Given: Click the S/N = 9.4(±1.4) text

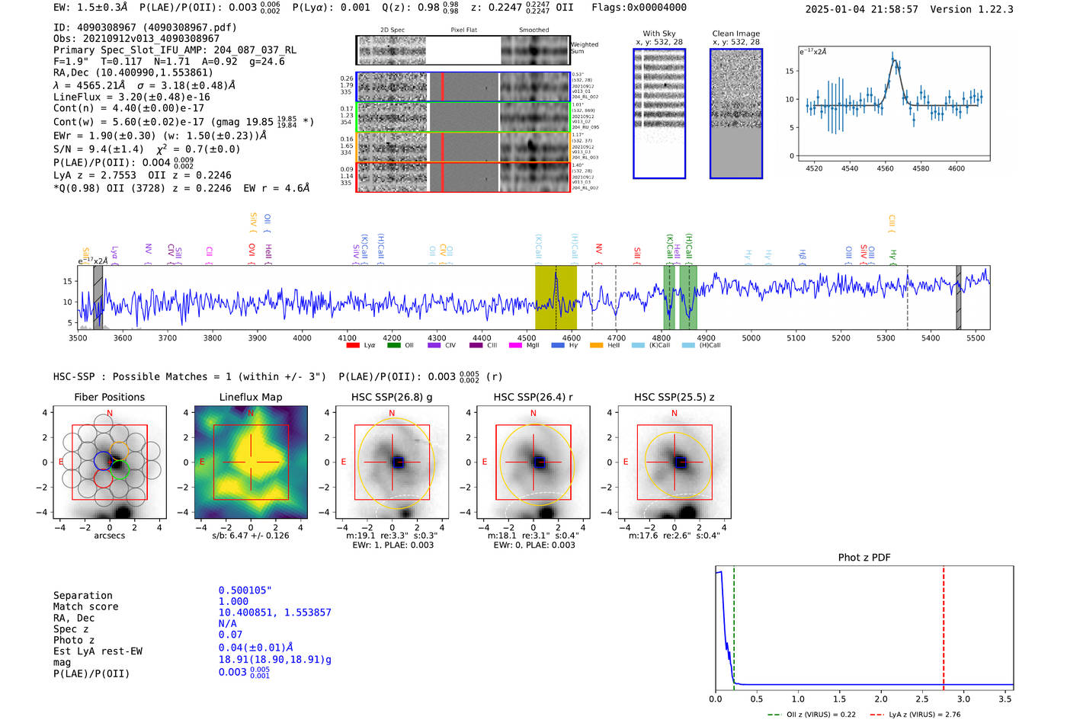Looking at the screenshot, I should tap(98, 149).
